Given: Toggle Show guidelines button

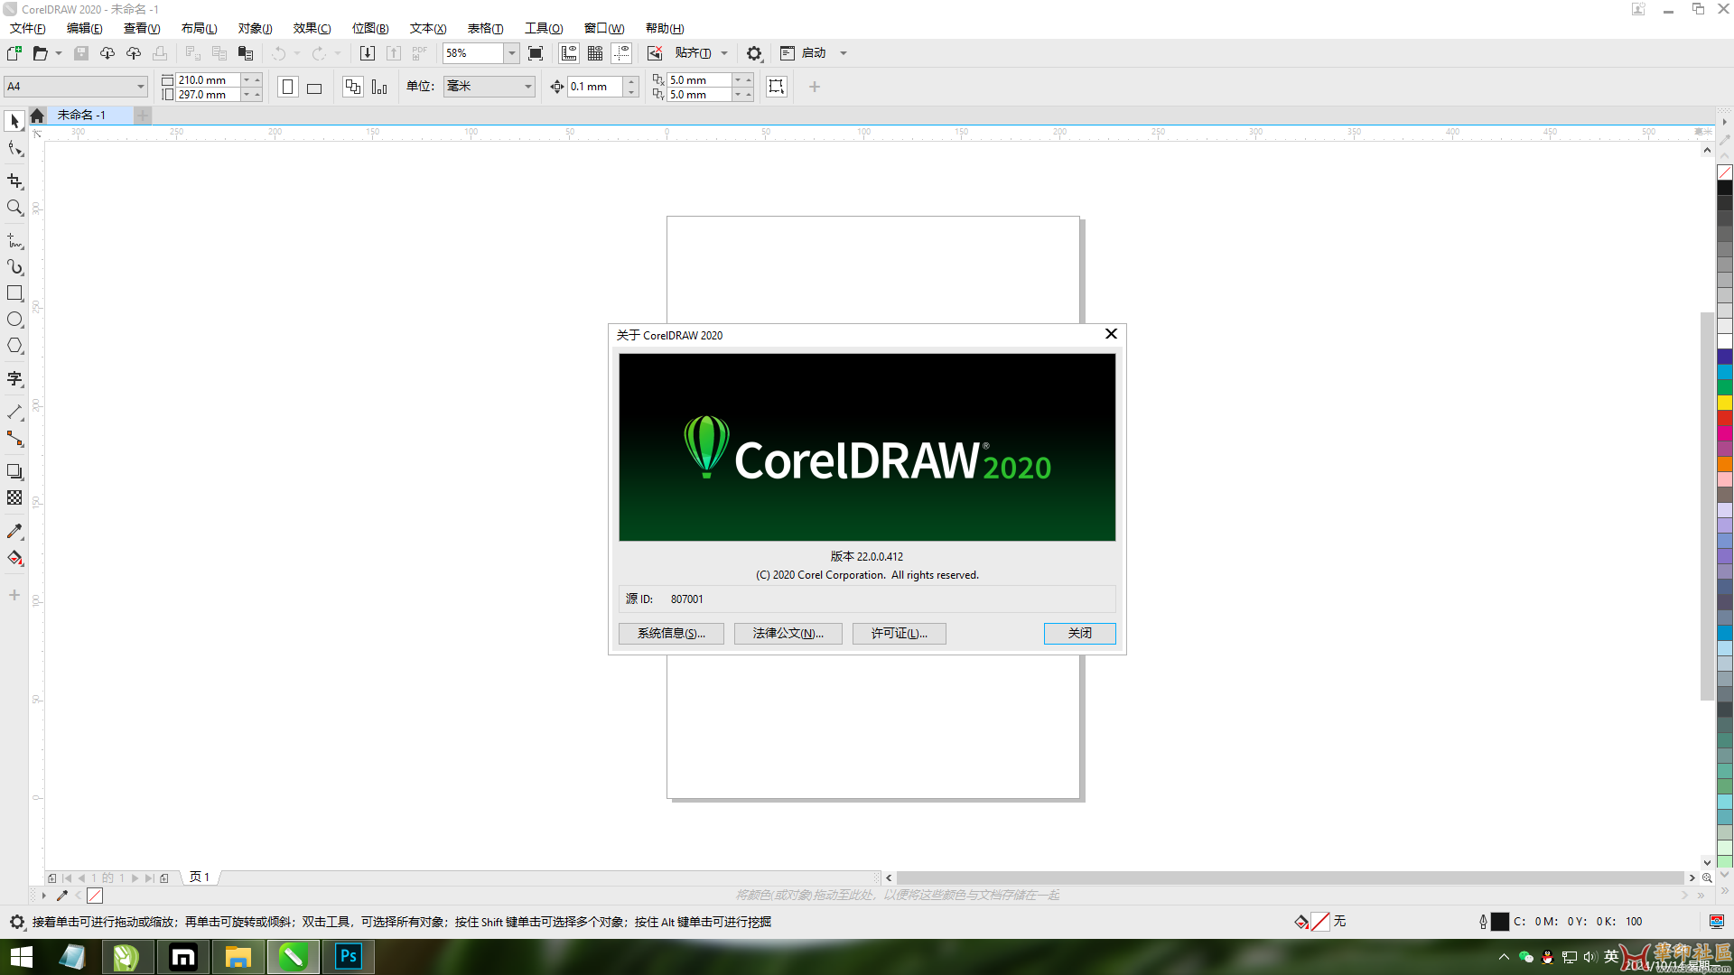Looking at the screenshot, I should [621, 53].
